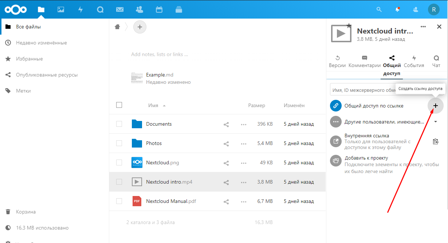Open Nextcloud Manual.pdf file
The image size is (448, 243).
click(171, 201)
